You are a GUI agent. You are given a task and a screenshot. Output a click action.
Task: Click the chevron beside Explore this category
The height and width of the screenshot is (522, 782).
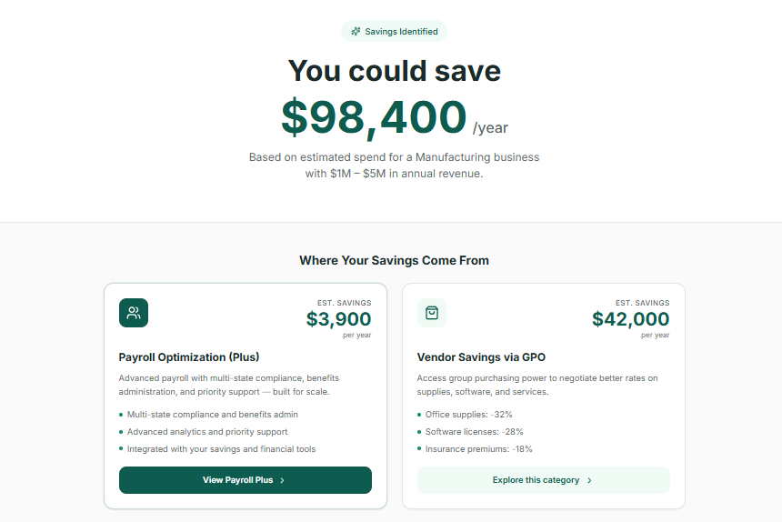[x=590, y=480]
